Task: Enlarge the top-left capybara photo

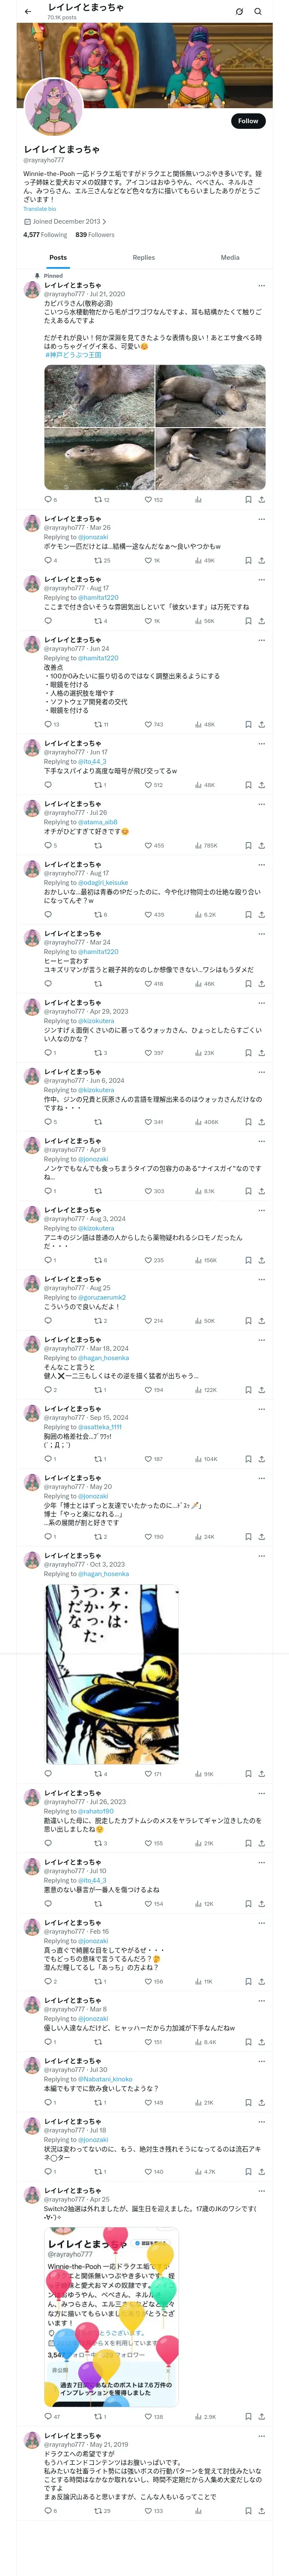Action: click(98, 396)
